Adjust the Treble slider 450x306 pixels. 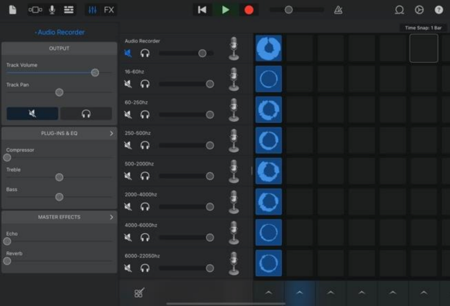point(59,177)
